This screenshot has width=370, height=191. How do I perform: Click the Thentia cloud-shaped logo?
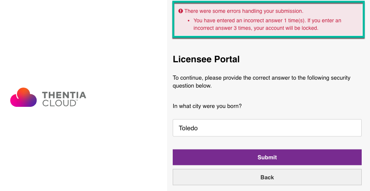23,97
